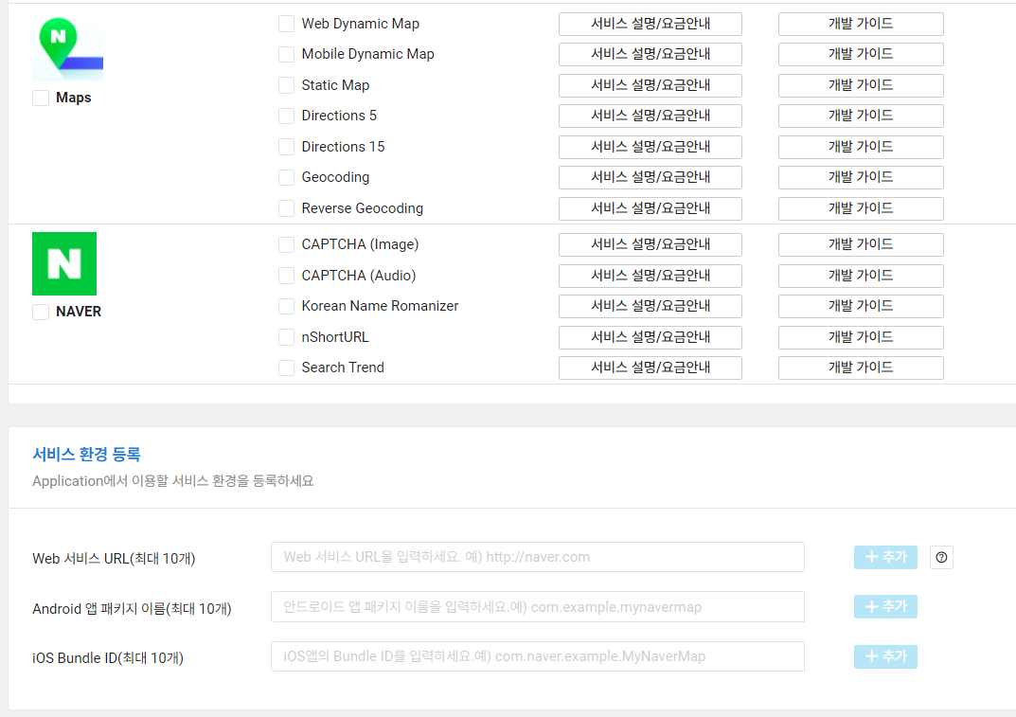Click the Reverse Geocoding label
Viewport: 1016px width, 717px height.
363,208
